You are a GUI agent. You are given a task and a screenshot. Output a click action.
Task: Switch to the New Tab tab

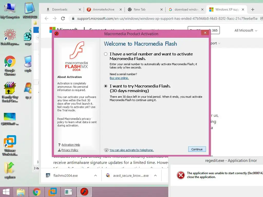tap(139, 9)
